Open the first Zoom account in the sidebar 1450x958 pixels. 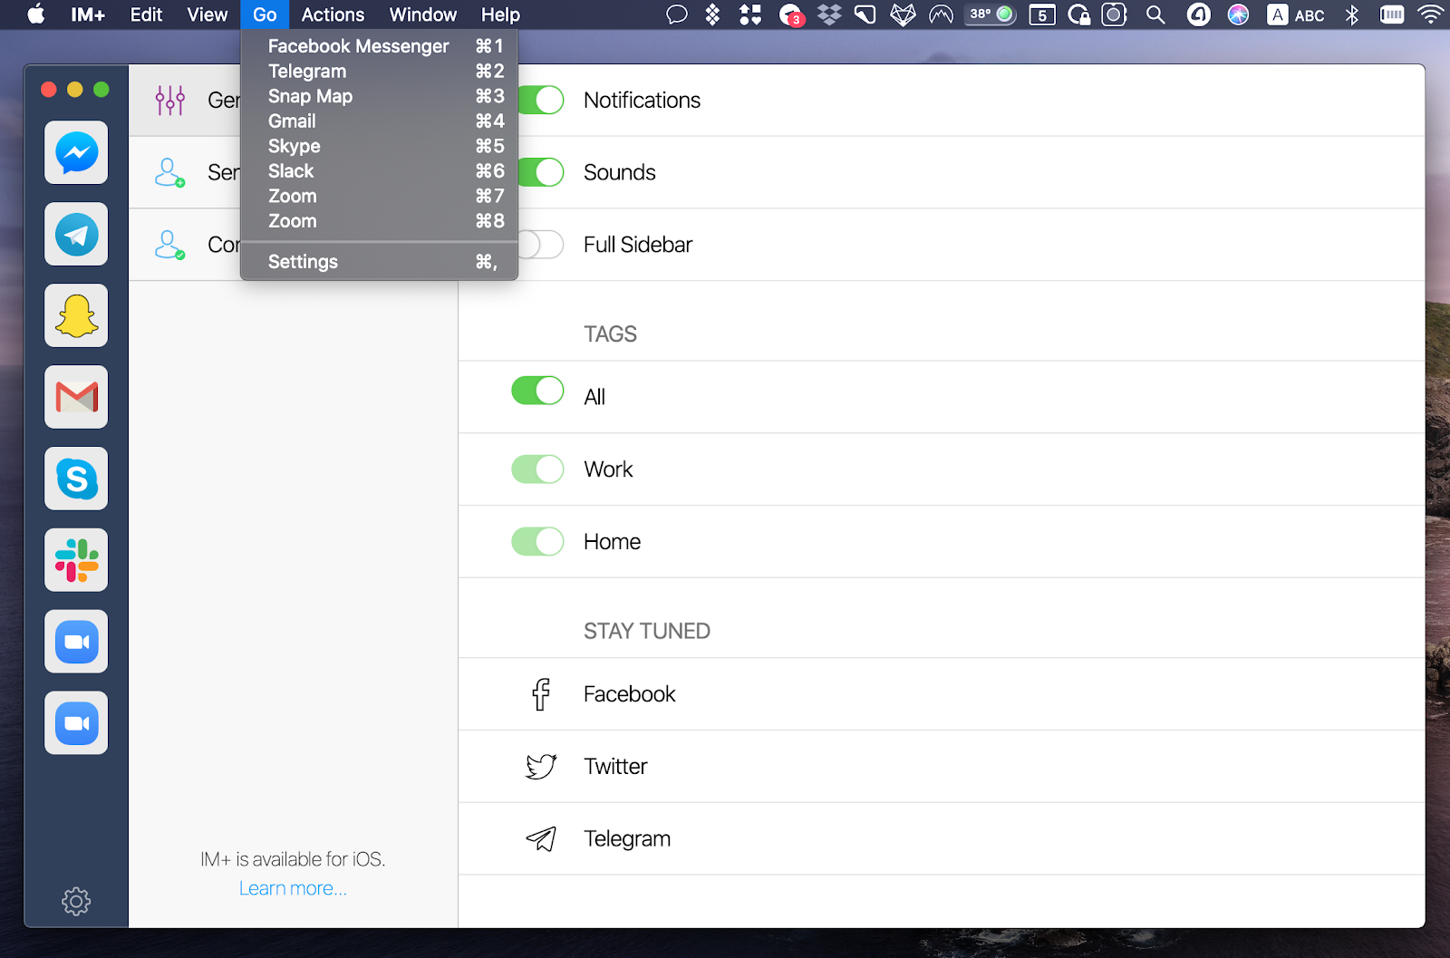click(75, 642)
